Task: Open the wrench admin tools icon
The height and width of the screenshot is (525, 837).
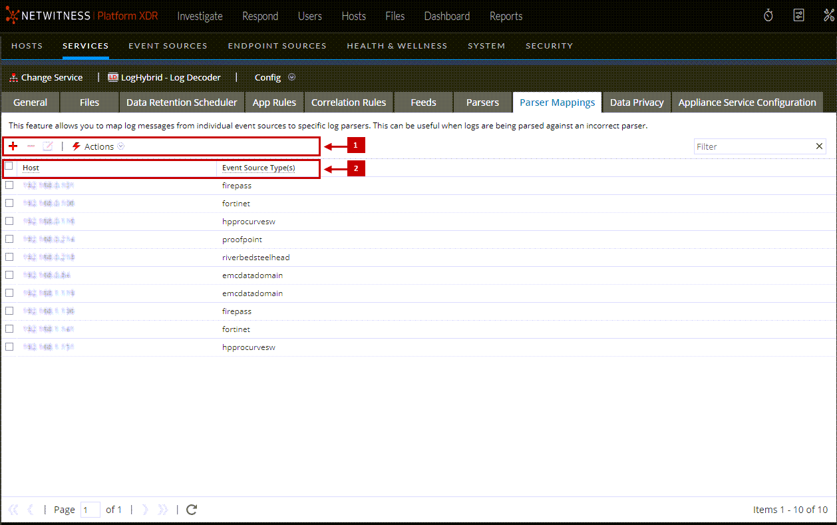Action: (828, 16)
